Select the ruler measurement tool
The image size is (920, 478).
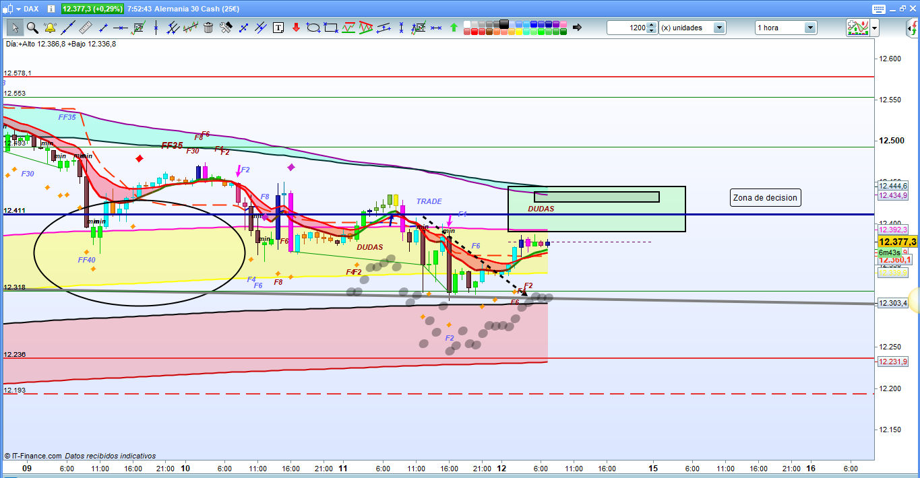pos(85,28)
